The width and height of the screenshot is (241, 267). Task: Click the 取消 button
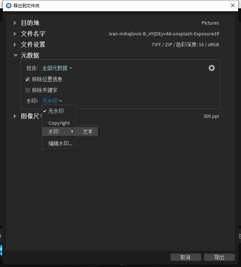coord(185,257)
